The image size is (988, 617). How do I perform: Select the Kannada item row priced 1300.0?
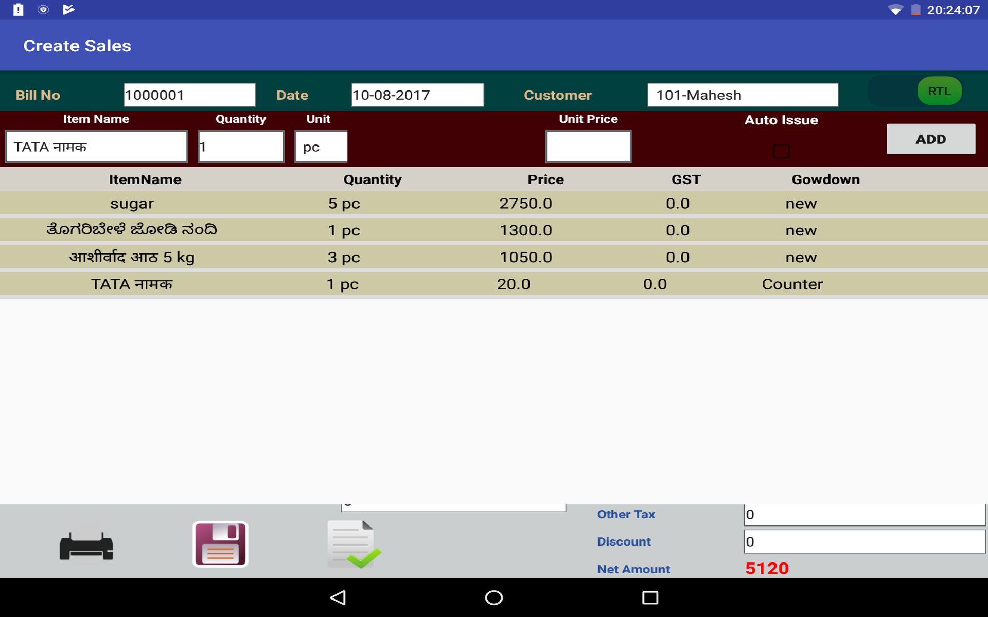494,230
